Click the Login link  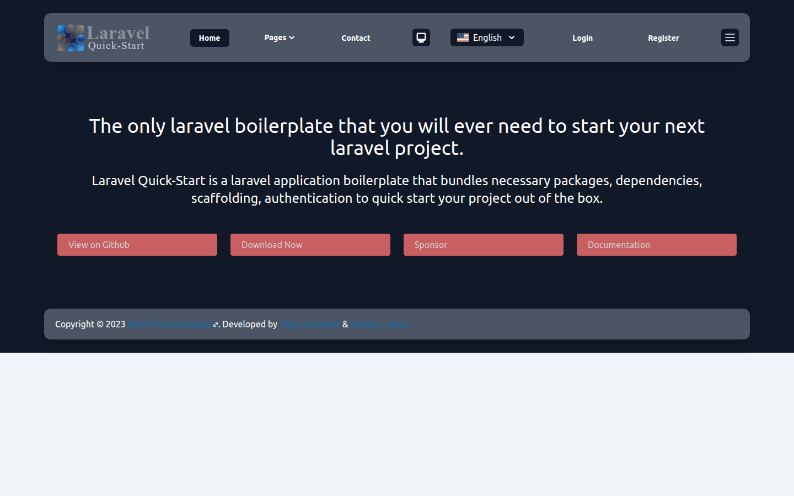coord(582,38)
